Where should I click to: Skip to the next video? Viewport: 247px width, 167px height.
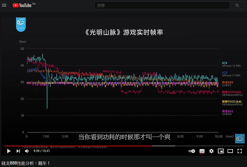18,151
